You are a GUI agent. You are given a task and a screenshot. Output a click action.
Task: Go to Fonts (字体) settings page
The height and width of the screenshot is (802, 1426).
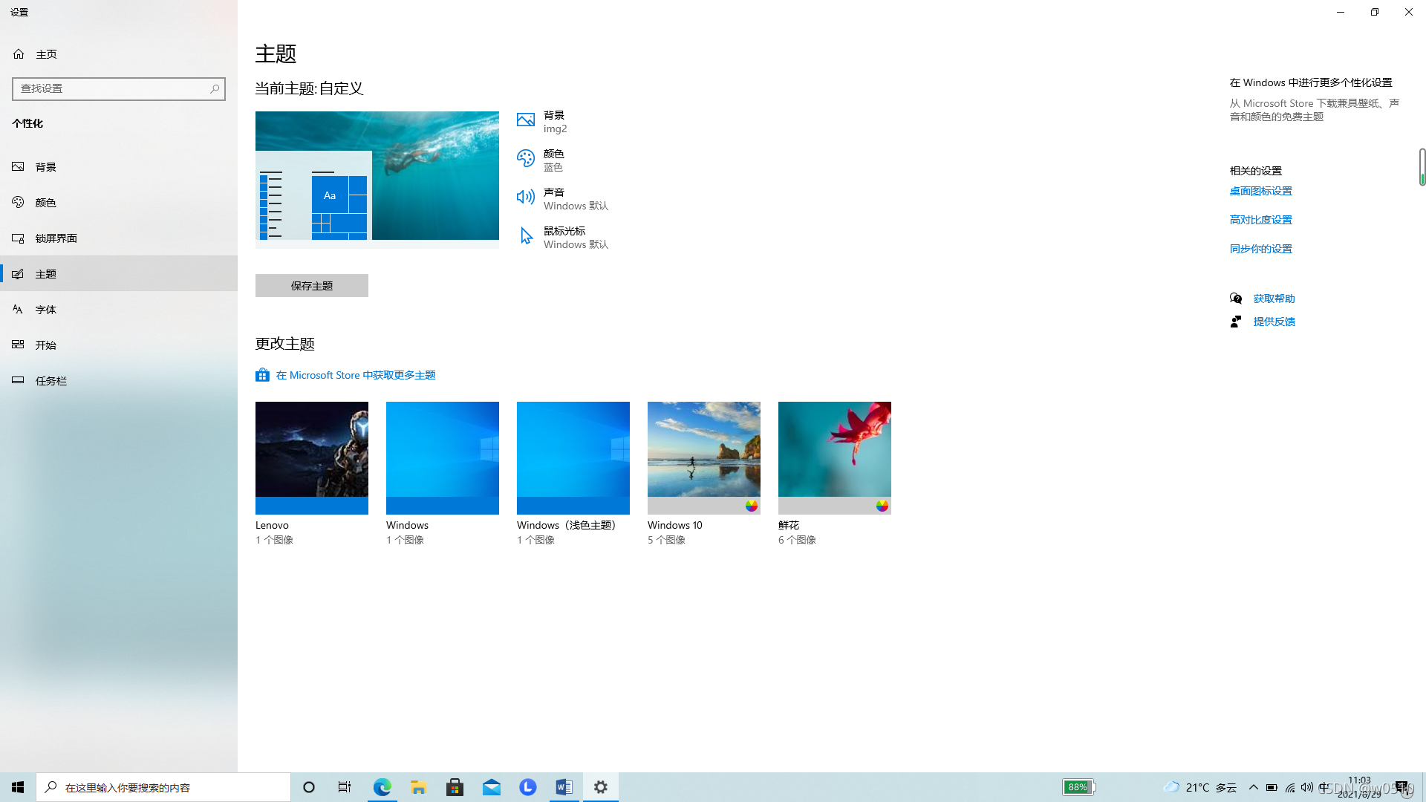coord(46,310)
